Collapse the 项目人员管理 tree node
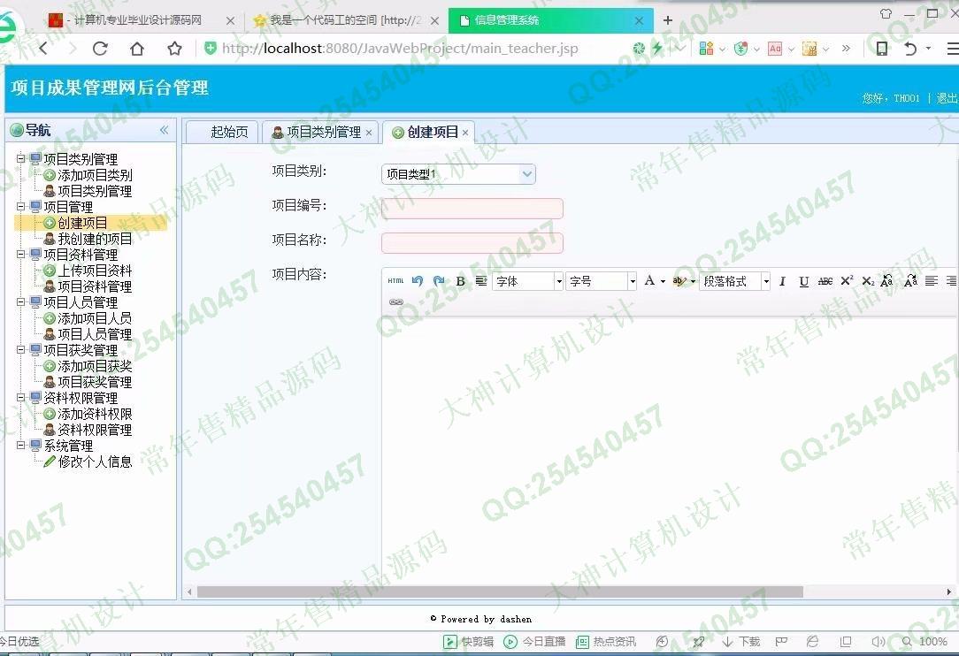The width and height of the screenshot is (959, 656). (x=21, y=301)
